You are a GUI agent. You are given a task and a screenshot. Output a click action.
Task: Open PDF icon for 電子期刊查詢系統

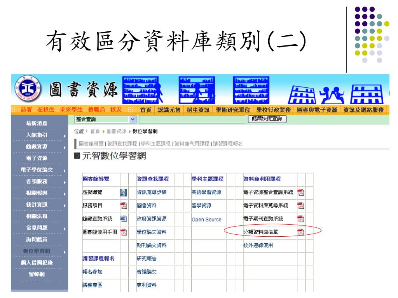(301, 219)
